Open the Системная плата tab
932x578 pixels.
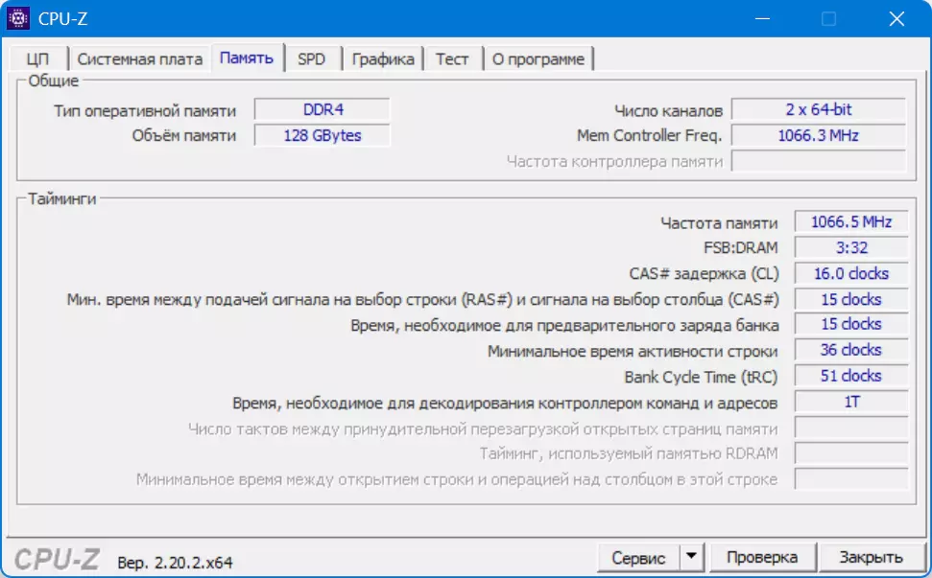[140, 58]
